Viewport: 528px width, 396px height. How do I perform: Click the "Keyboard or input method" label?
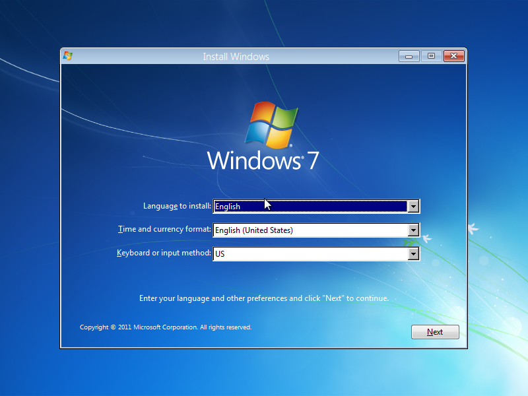[164, 253]
